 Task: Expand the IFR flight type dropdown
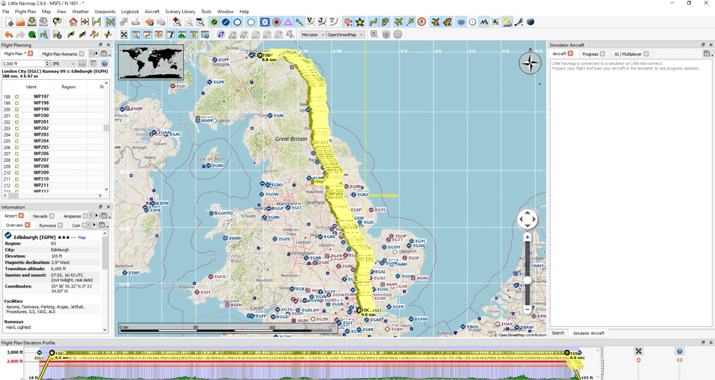(x=63, y=64)
